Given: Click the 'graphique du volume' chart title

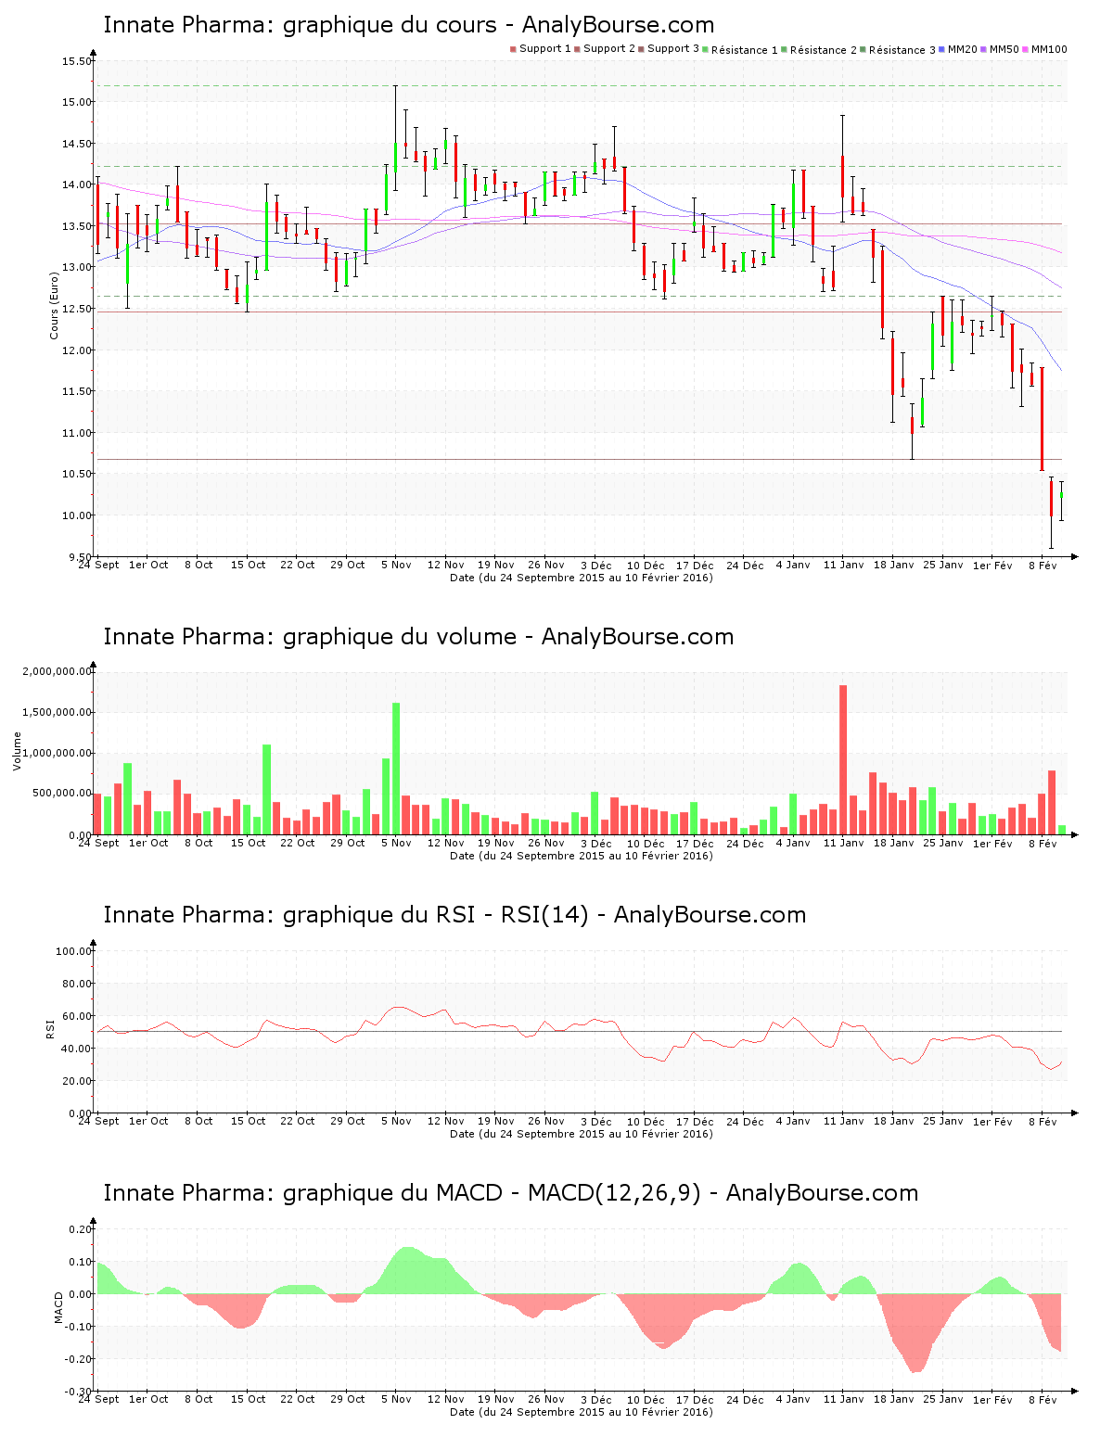Looking at the screenshot, I should (418, 637).
